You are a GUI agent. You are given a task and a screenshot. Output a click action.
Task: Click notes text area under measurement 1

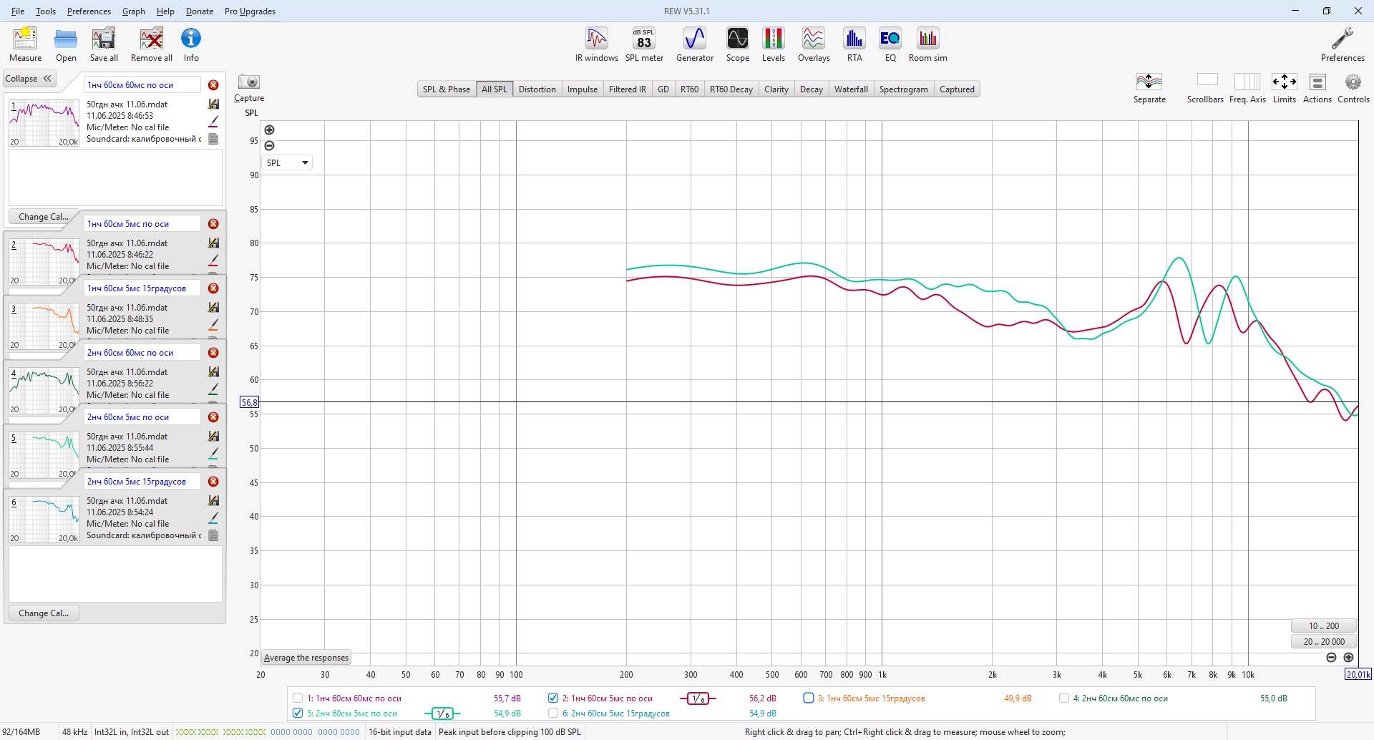click(x=115, y=178)
